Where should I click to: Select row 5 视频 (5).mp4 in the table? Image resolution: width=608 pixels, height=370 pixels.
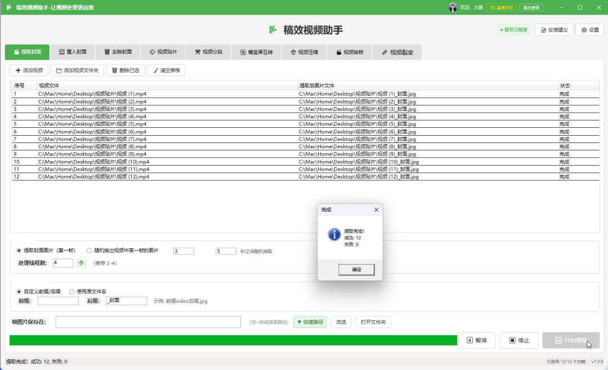[x=92, y=124]
